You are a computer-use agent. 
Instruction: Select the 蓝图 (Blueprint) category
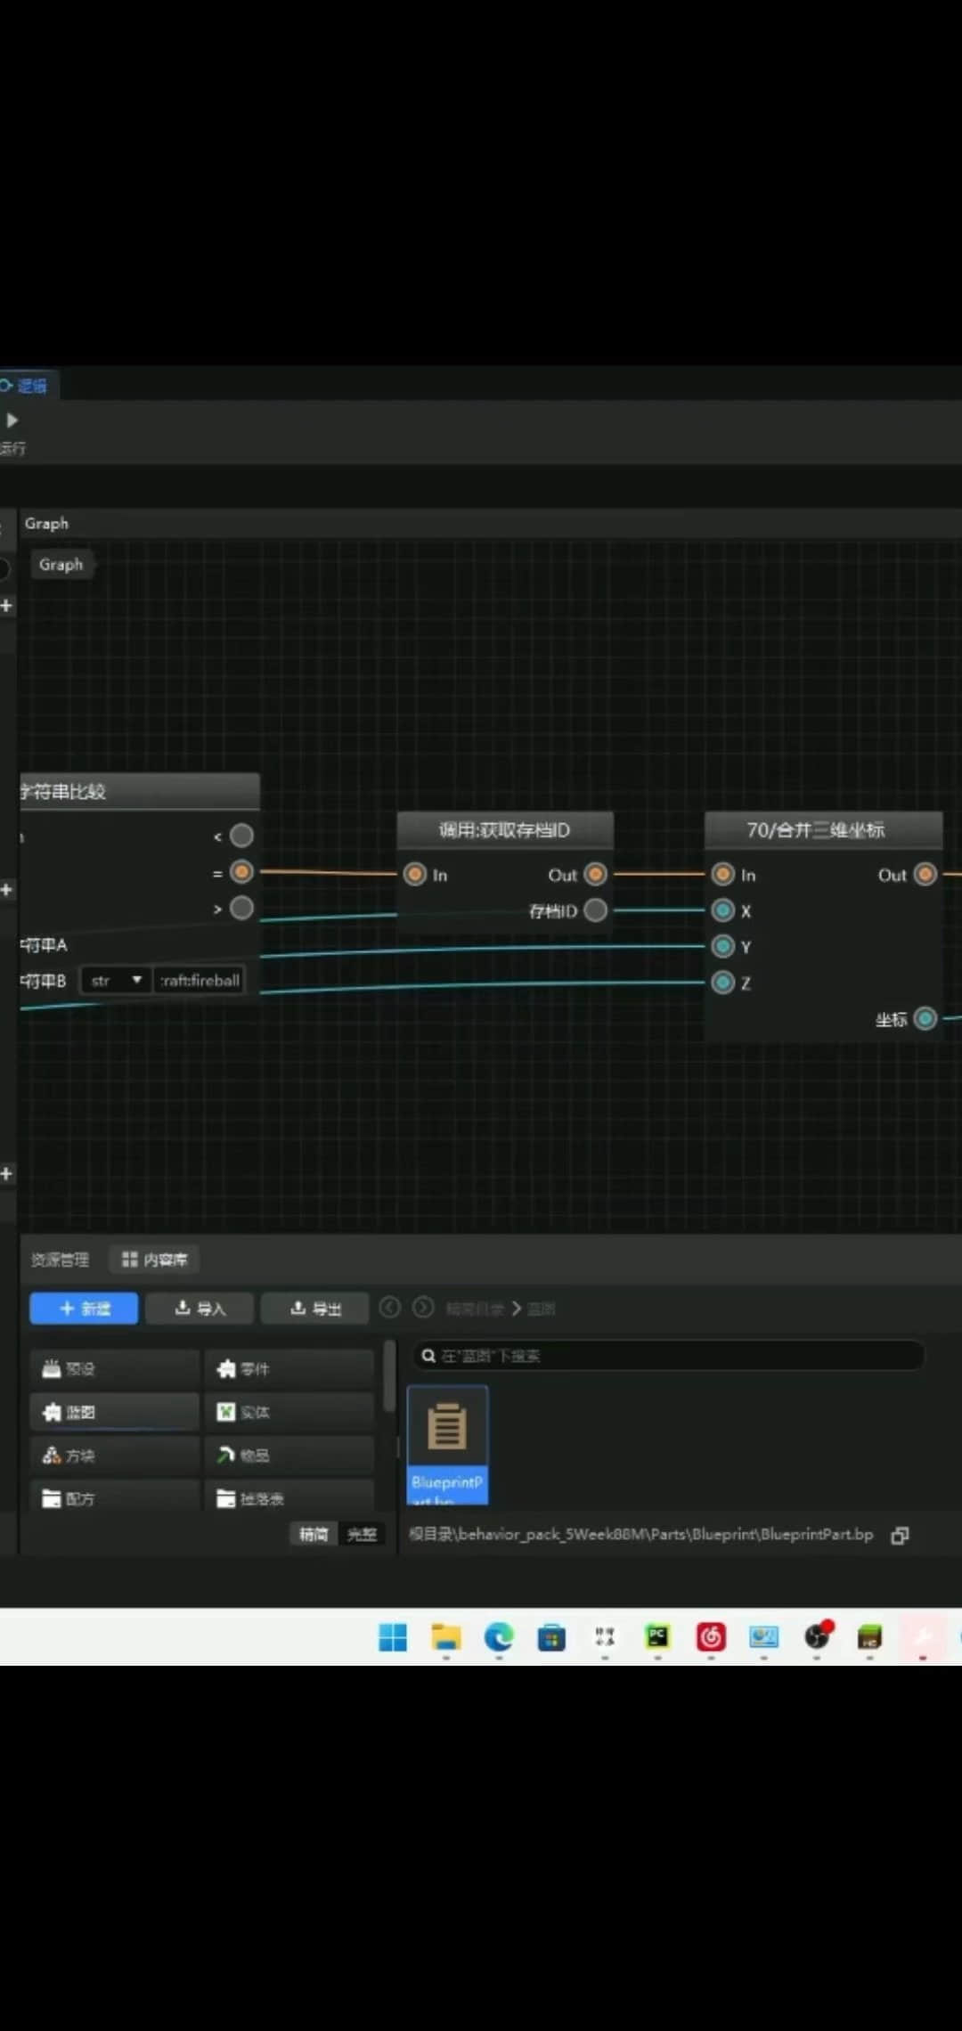click(114, 1412)
